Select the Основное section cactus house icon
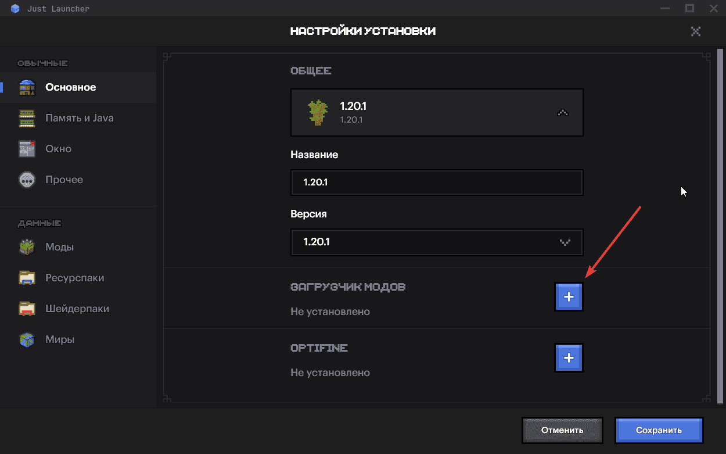726x454 pixels. tap(27, 87)
